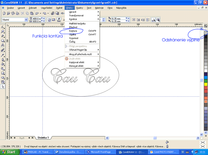Click the Print icon

pos(17,13)
